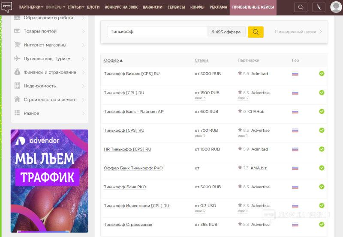Click the yellow search button
The height and width of the screenshot is (237, 343).
(x=256, y=32)
